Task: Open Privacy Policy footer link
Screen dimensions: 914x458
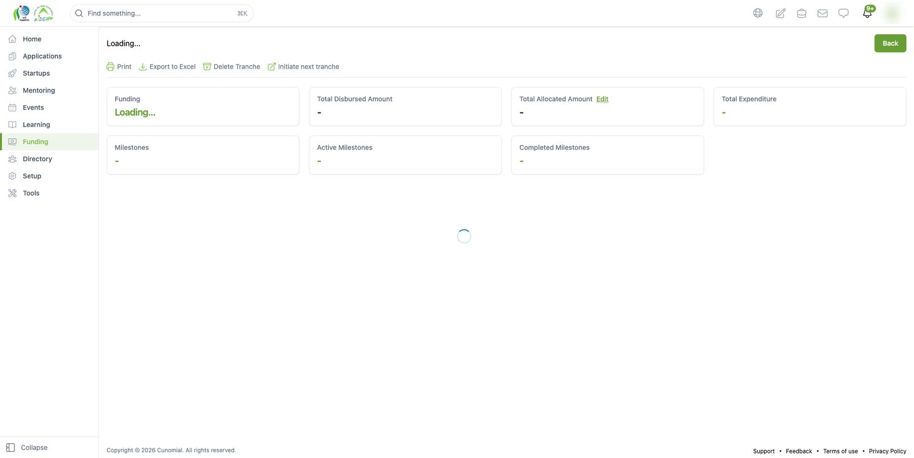Action: (x=887, y=451)
